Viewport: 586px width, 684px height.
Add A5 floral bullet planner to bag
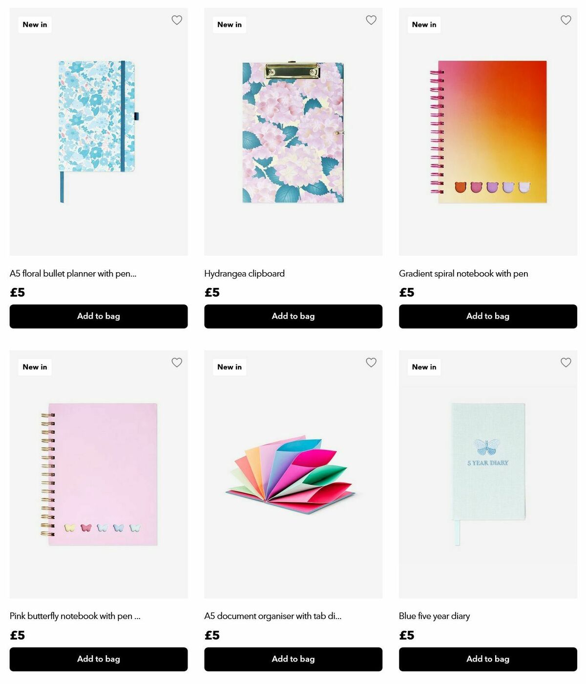pos(99,316)
